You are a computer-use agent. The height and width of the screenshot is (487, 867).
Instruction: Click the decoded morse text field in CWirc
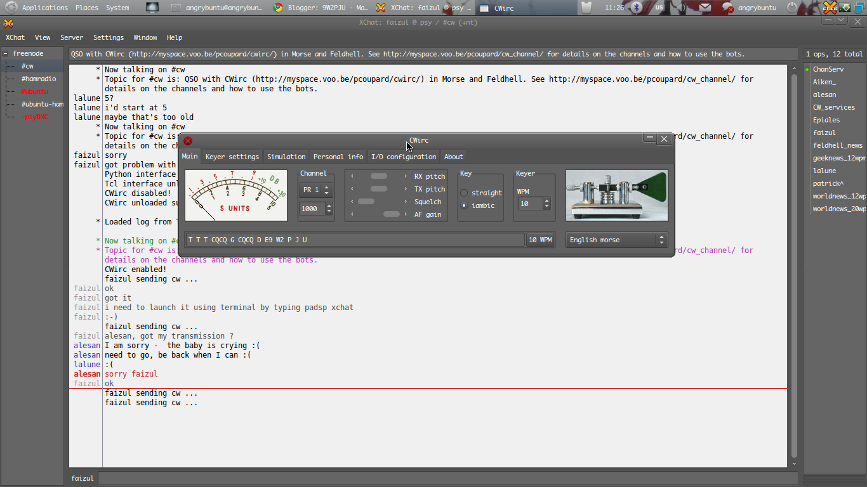(355, 240)
